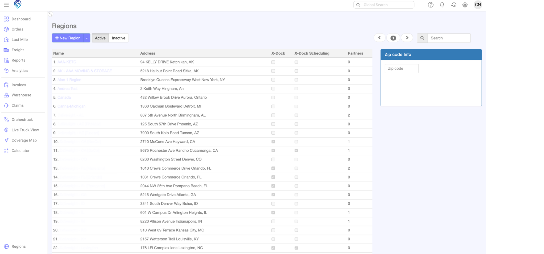Click the Live Truck View sidebar icon
544x254 pixels.
[6, 130]
